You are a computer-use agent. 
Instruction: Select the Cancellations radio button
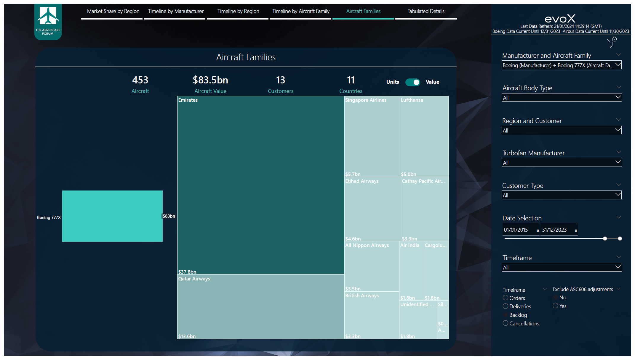506,323
